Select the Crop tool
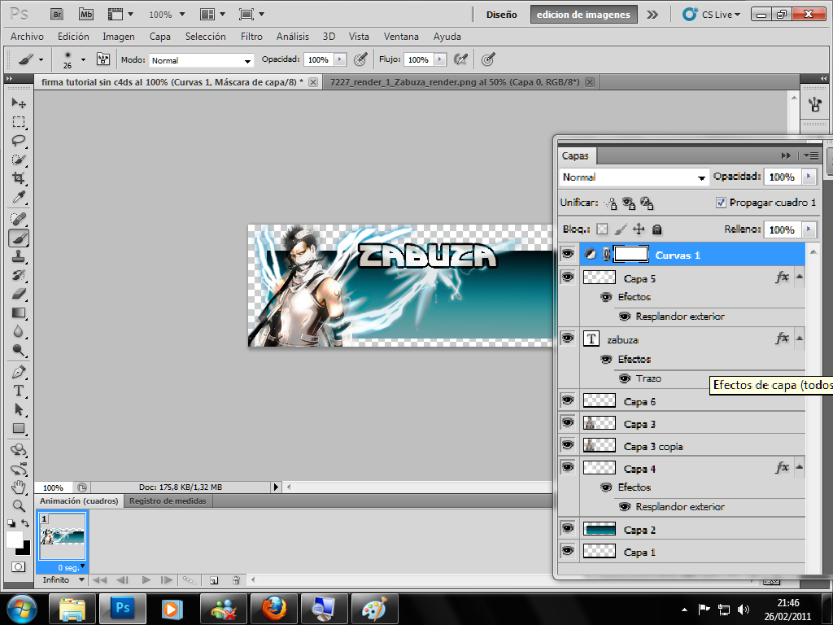 tap(19, 178)
